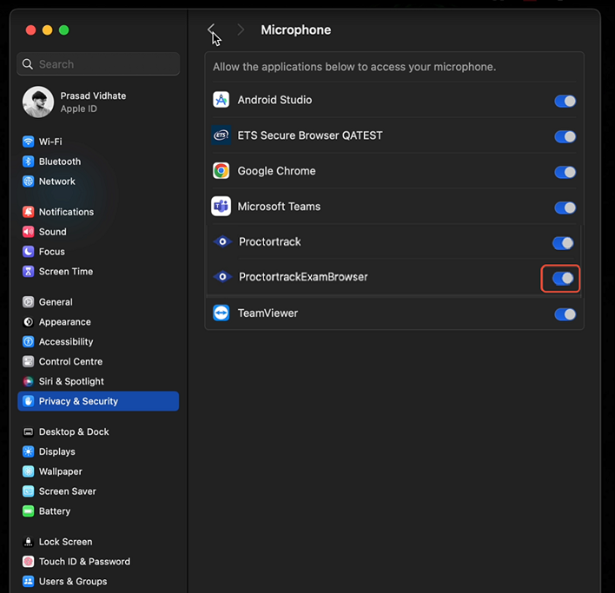Image resolution: width=615 pixels, height=593 pixels.
Task: Click the profile picture avatar
Action: [38, 102]
